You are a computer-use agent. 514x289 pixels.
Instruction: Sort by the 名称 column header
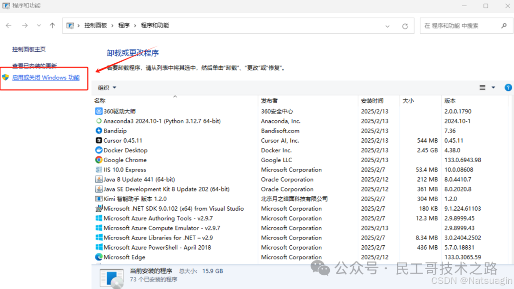pos(175,100)
